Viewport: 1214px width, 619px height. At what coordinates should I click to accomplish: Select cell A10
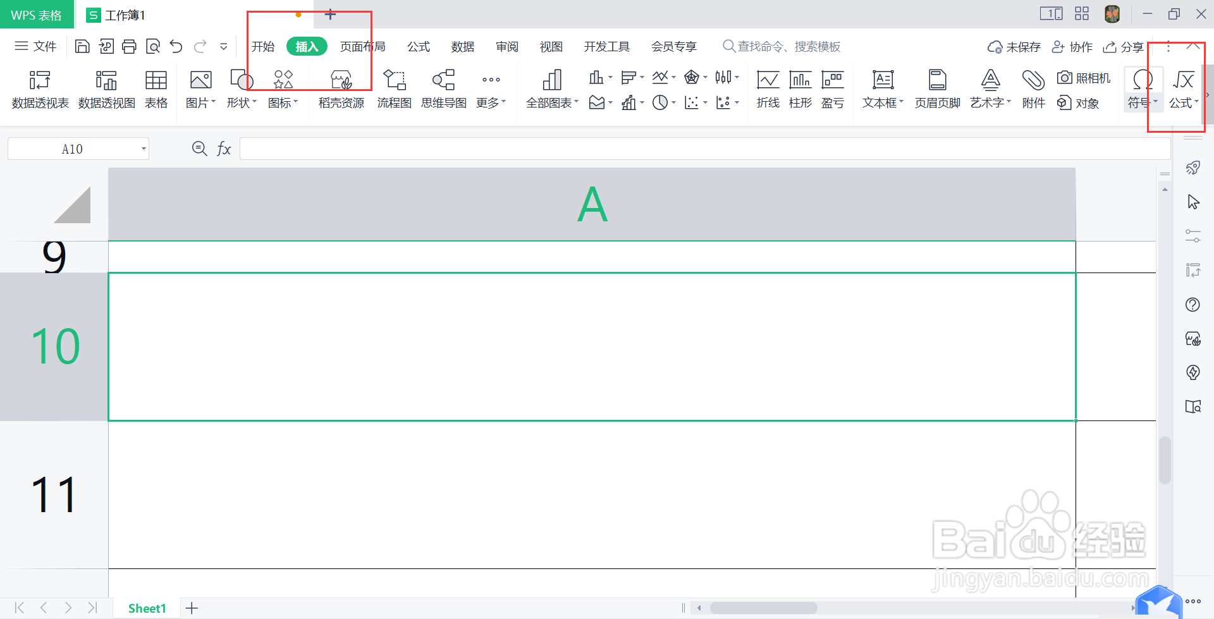coord(592,346)
